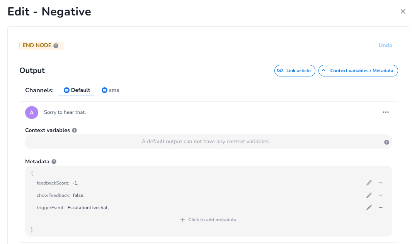
Task: Click to add metadata
Action: point(208,220)
